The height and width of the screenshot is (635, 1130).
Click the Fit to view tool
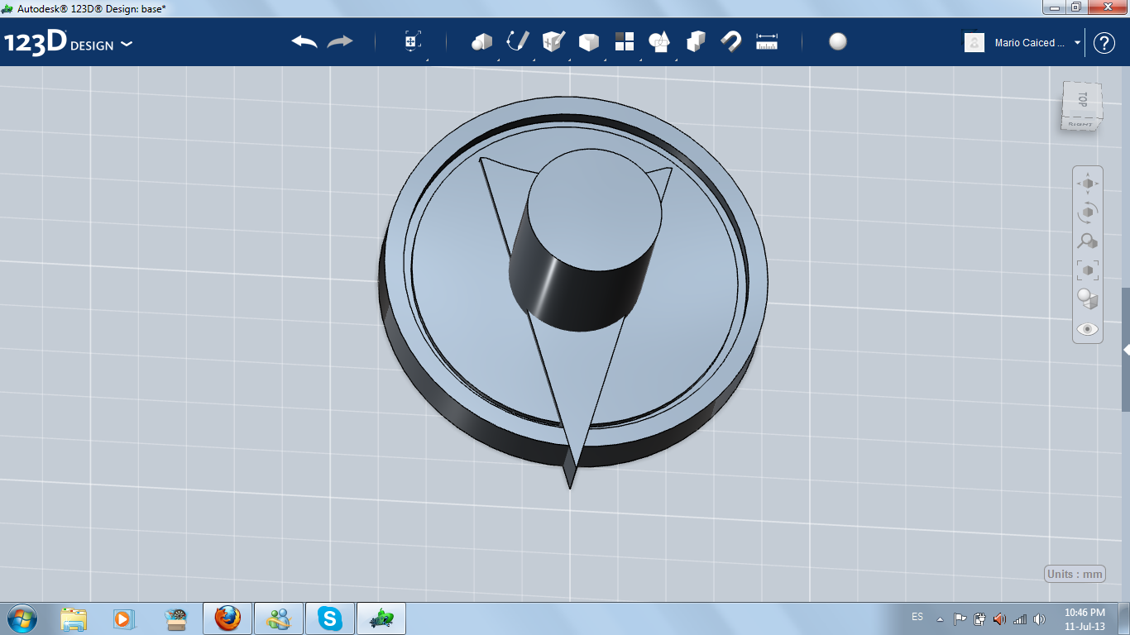coord(1087,270)
